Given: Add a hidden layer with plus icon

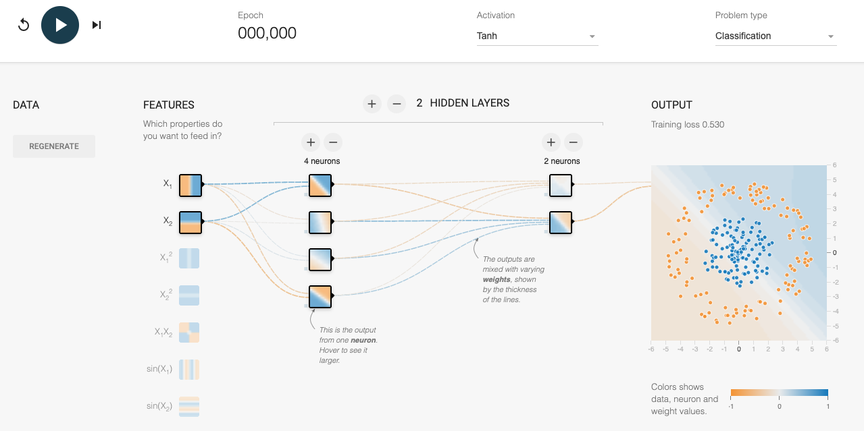Looking at the screenshot, I should point(371,104).
